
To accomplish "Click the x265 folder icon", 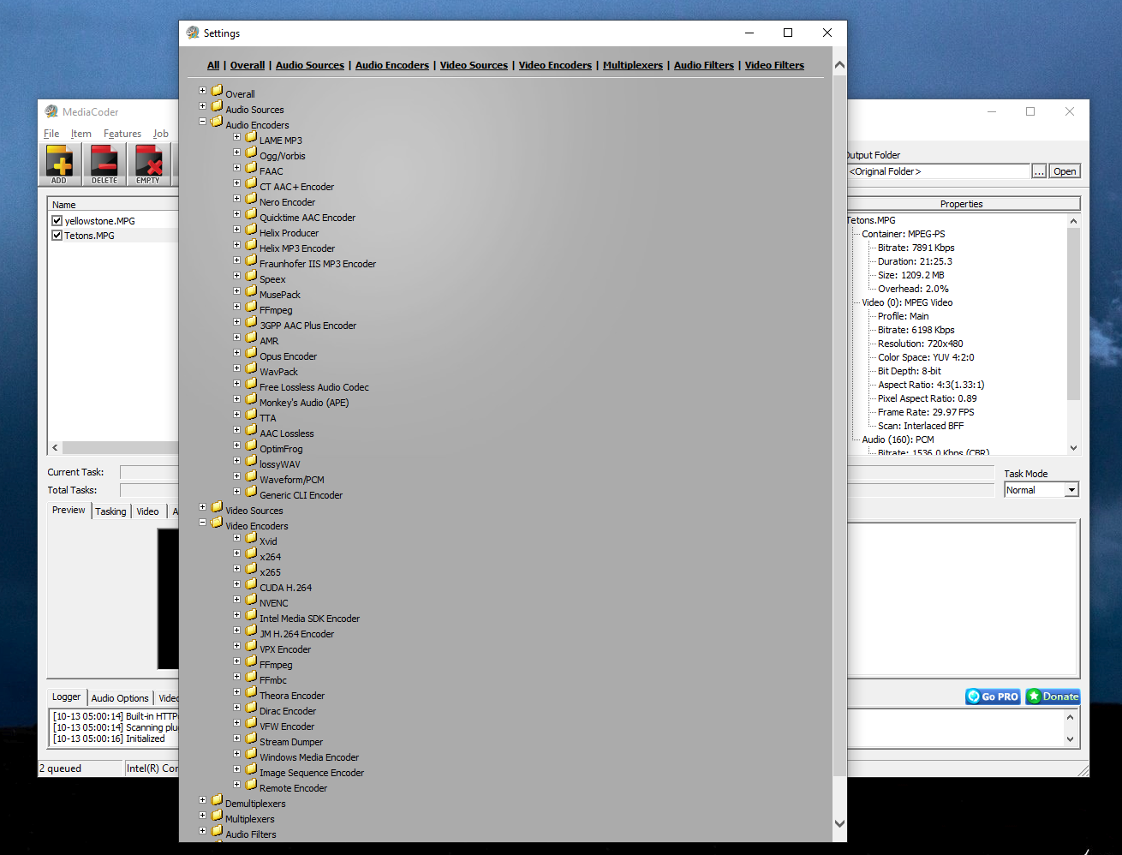I will (251, 569).
